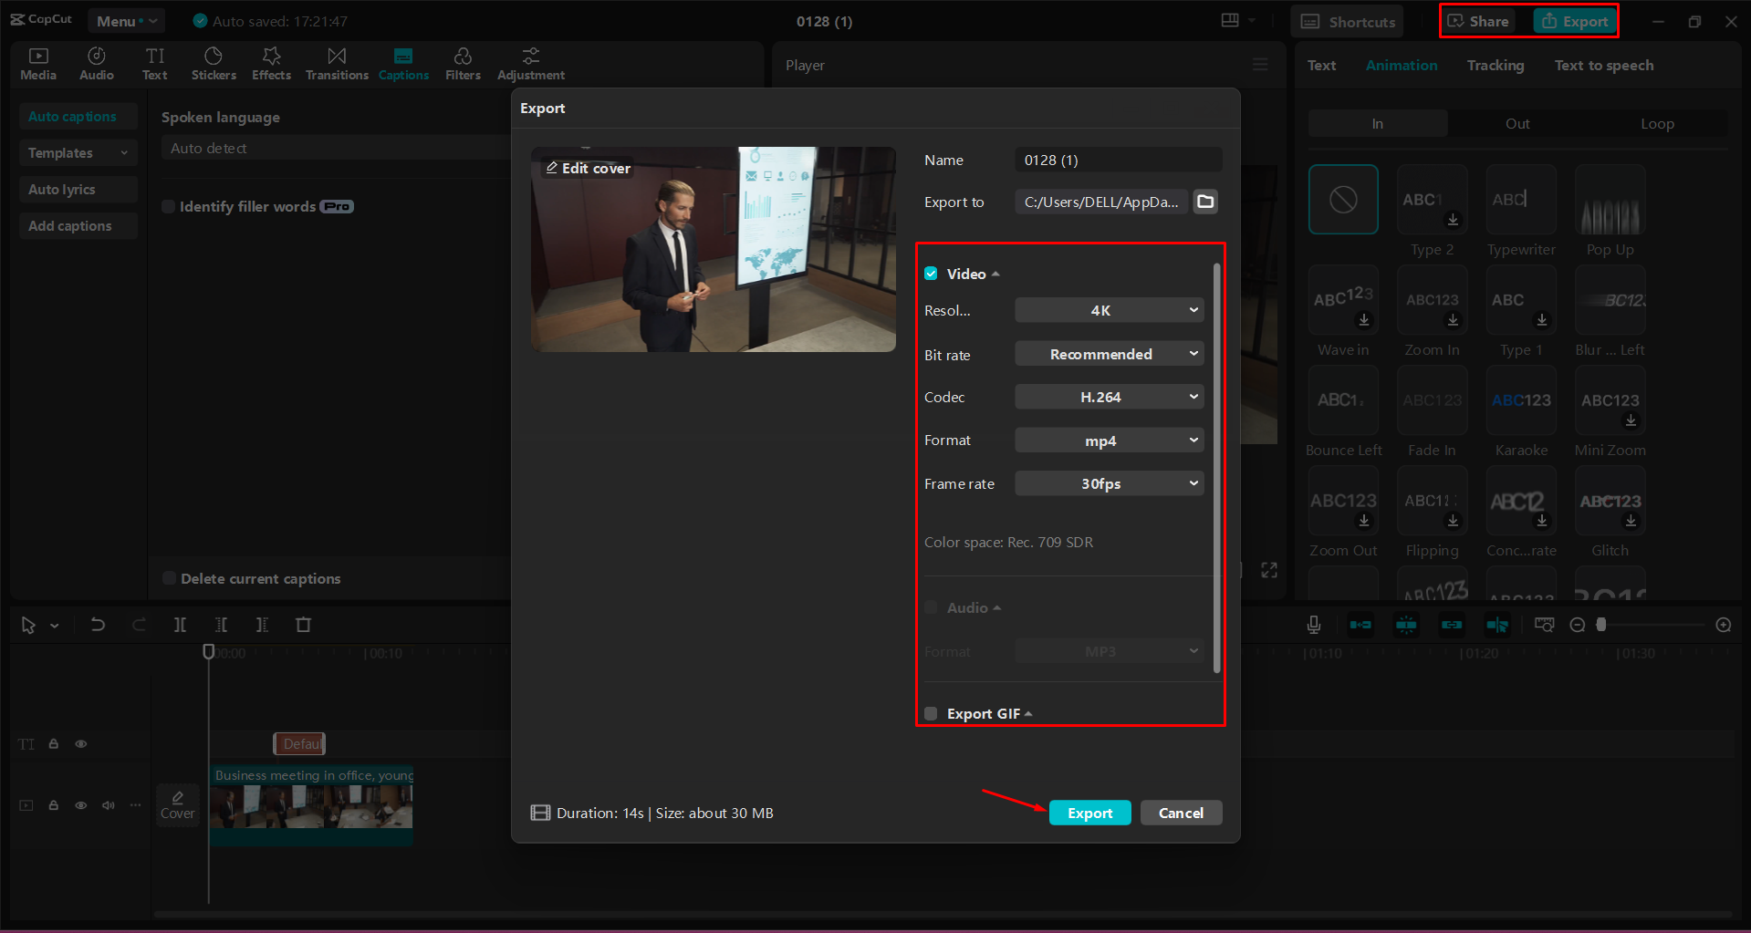The height and width of the screenshot is (933, 1751).
Task: Select the Audio panel icon
Action: 96,63
